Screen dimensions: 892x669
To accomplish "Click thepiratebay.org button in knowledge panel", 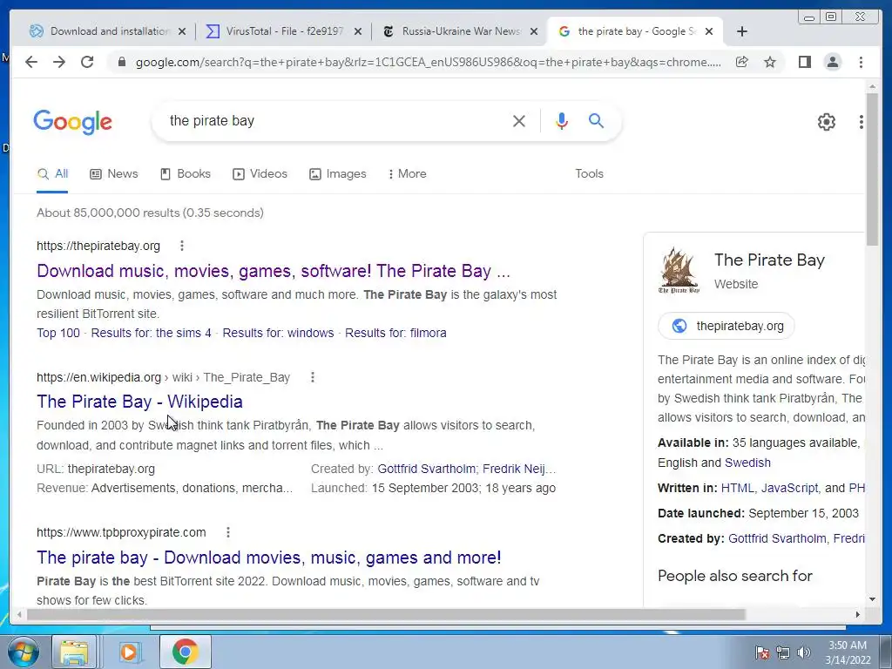I will click(726, 326).
